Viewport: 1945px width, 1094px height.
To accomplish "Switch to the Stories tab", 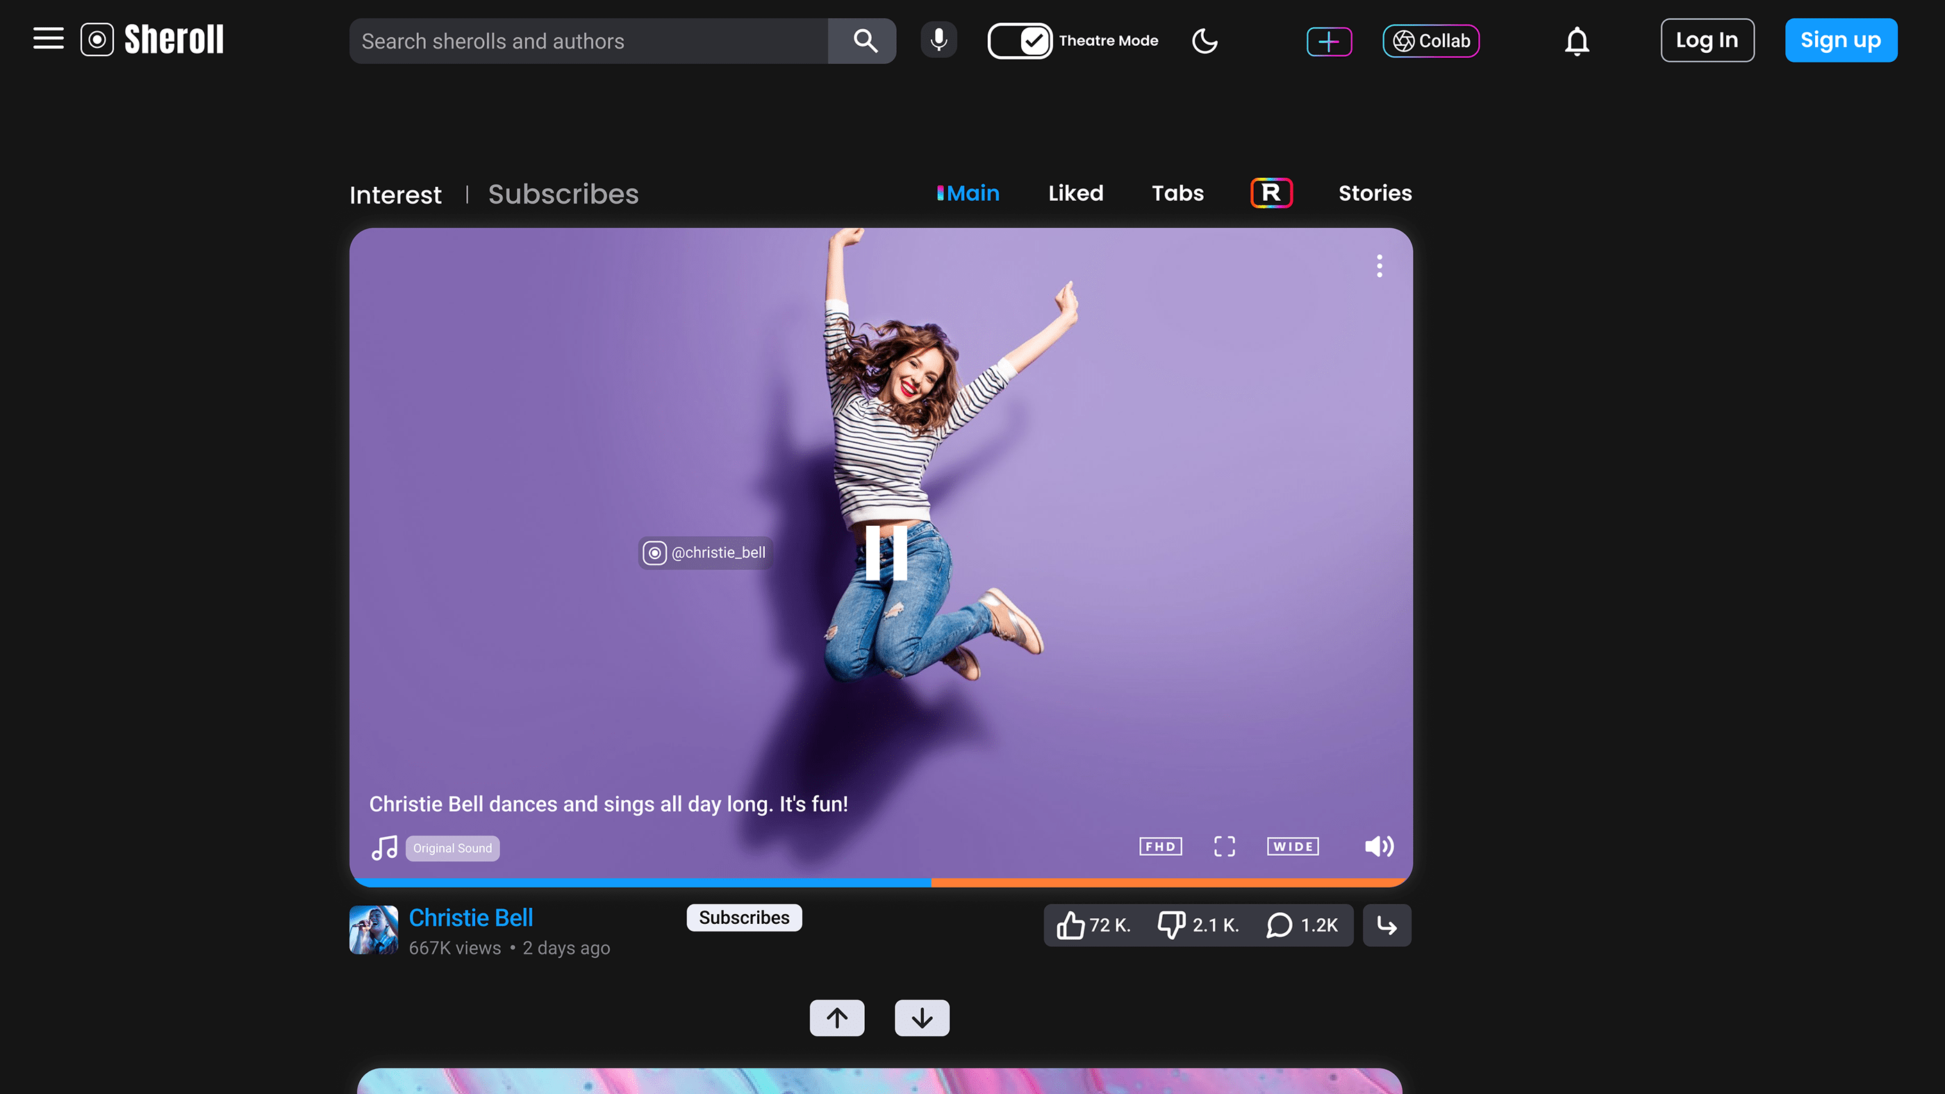I will tap(1375, 193).
